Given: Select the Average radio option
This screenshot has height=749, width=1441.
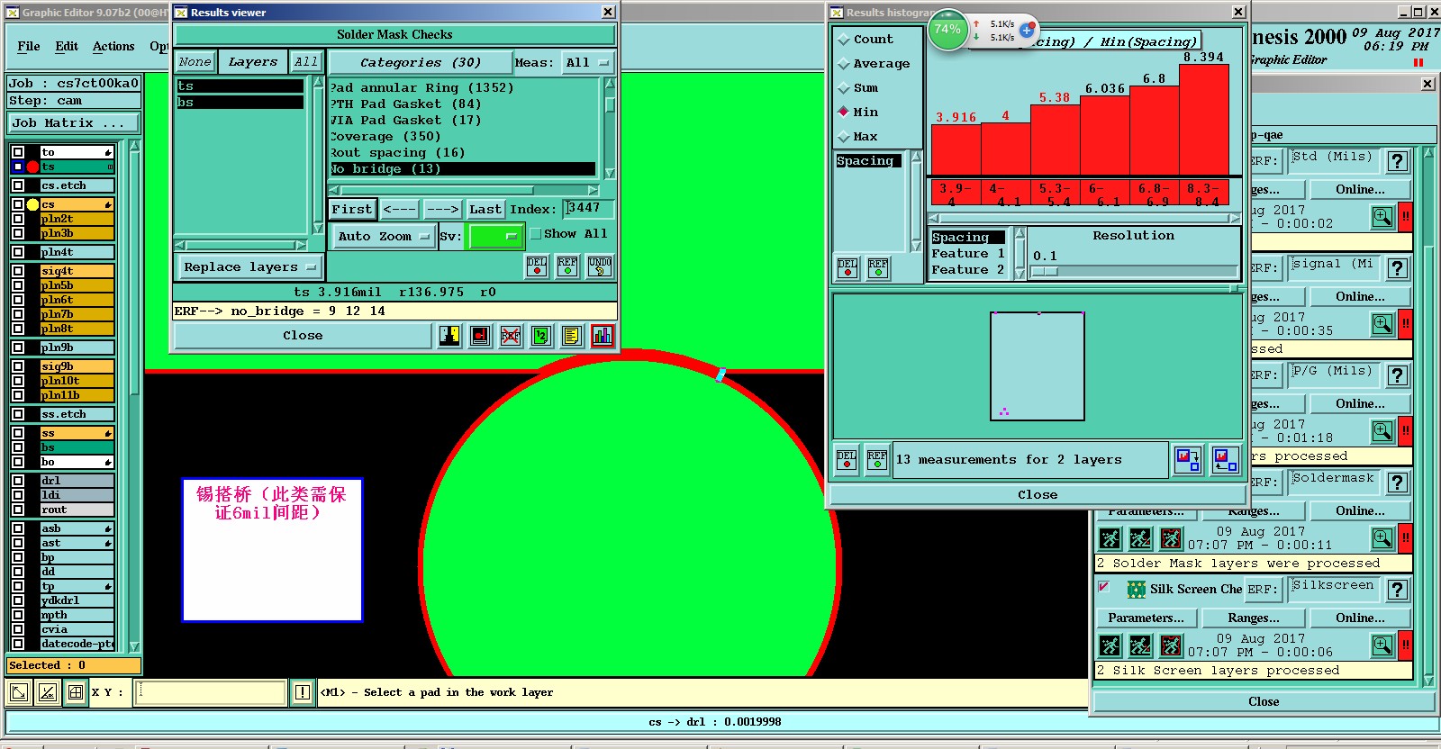Looking at the screenshot, I should (x=844, y=64).
